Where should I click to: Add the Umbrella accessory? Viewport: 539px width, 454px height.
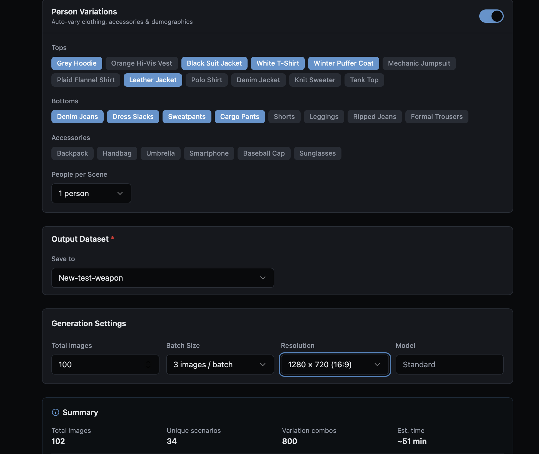point(161,153)
